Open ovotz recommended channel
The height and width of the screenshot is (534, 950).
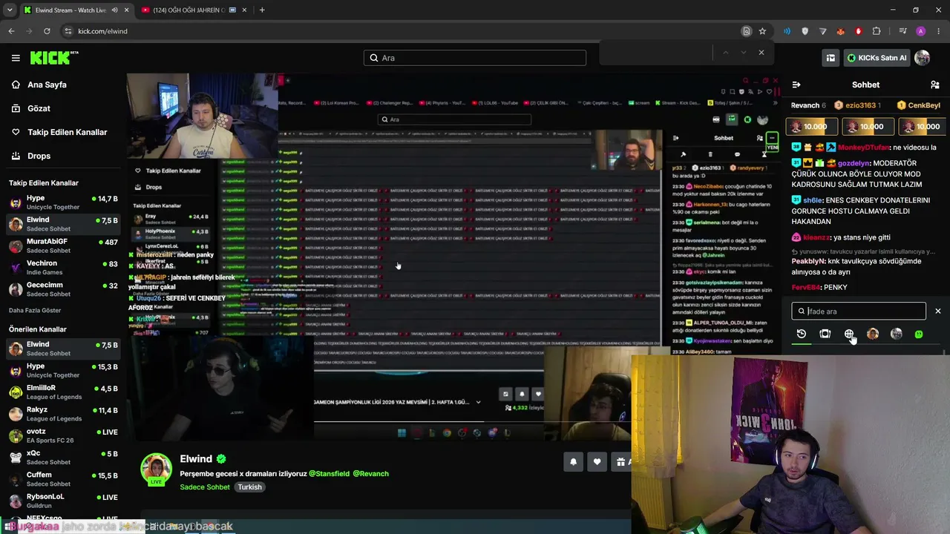(63, 435)
